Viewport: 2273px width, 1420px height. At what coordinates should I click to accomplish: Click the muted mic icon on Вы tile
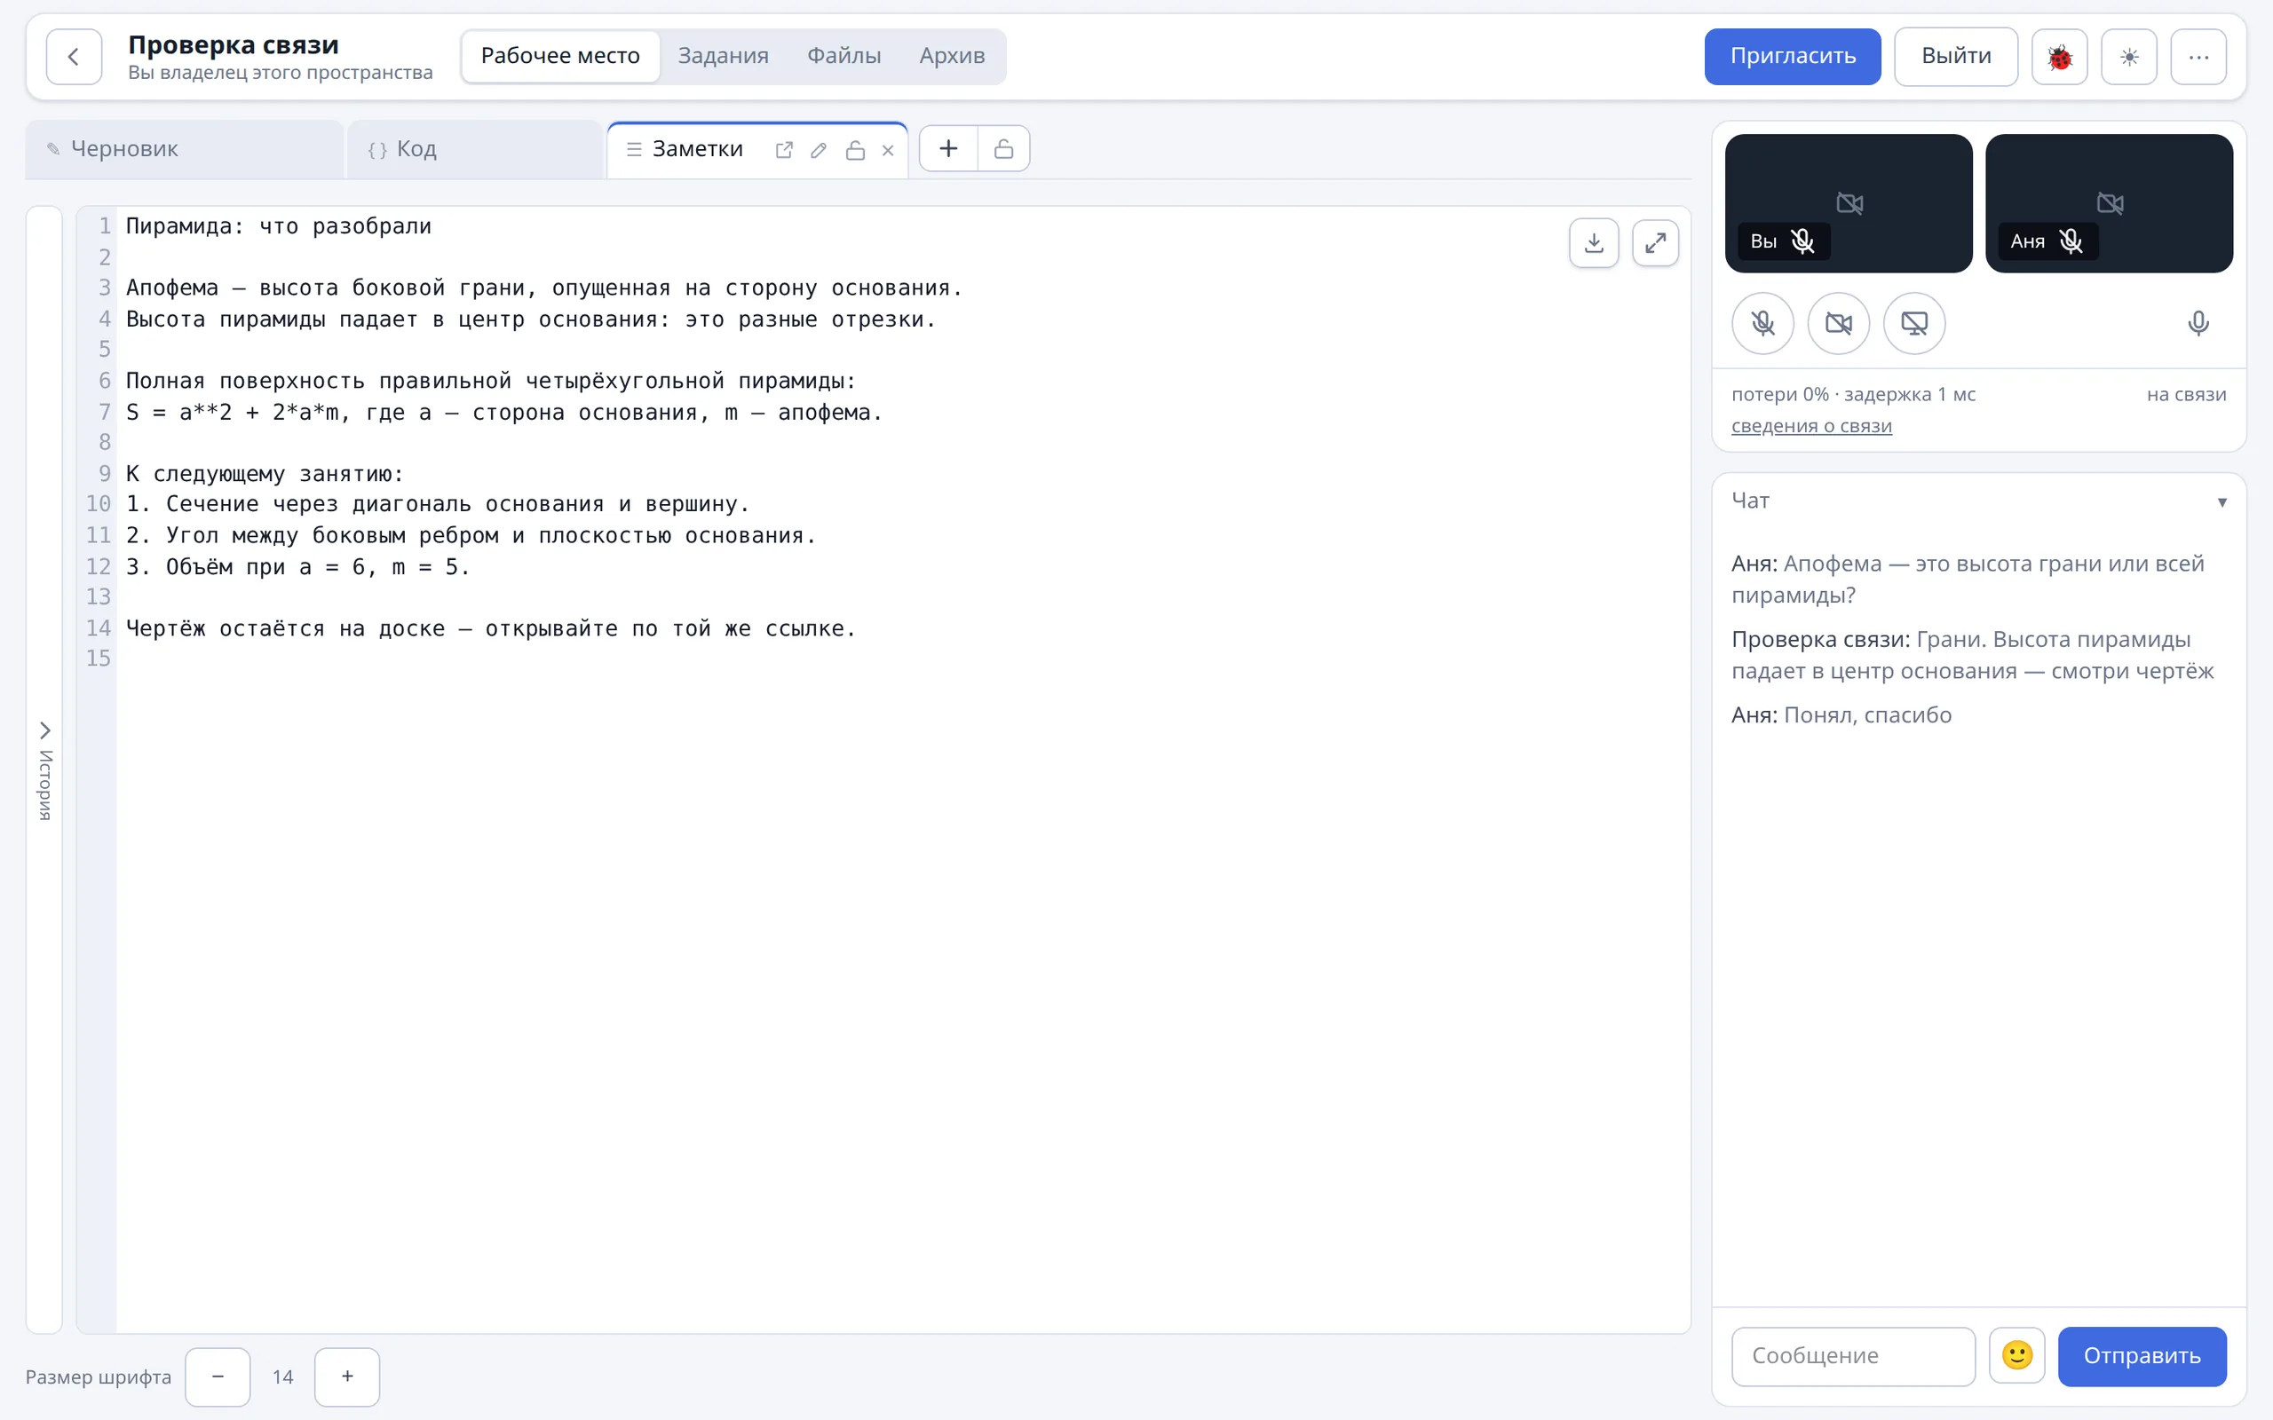click(1802, 241)
